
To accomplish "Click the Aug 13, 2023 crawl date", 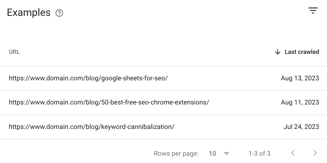I will click(x=300, y=78).
